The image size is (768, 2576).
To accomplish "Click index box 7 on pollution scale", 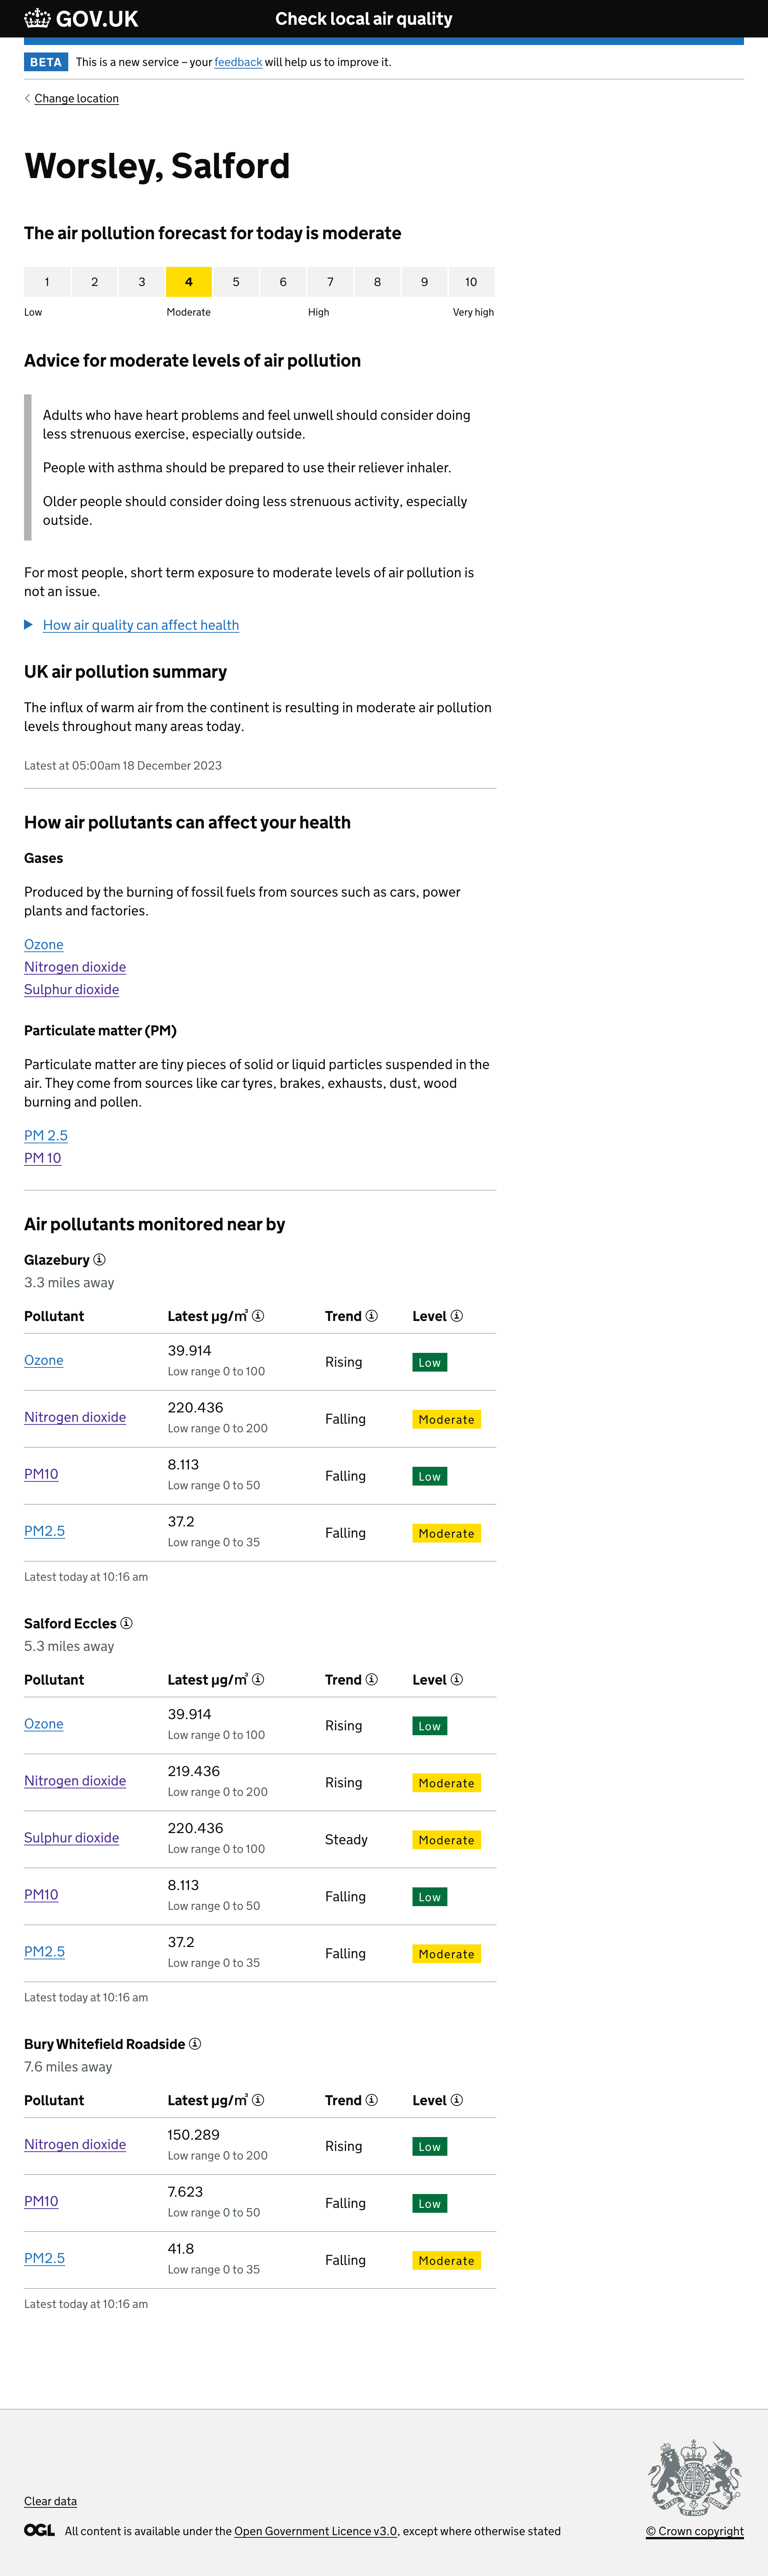I will pos(330,282).
